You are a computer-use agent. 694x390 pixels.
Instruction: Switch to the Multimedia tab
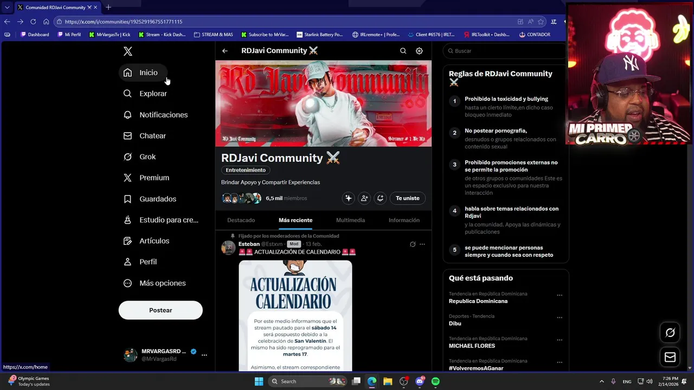pos(350,220)
